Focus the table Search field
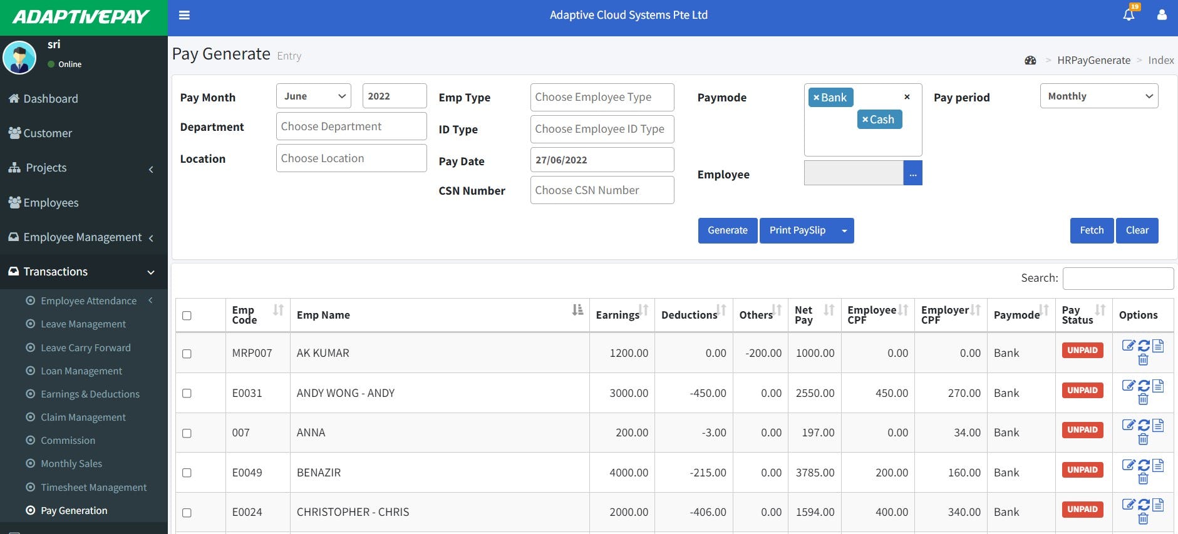The image size is (1178, 534). 1119,279
